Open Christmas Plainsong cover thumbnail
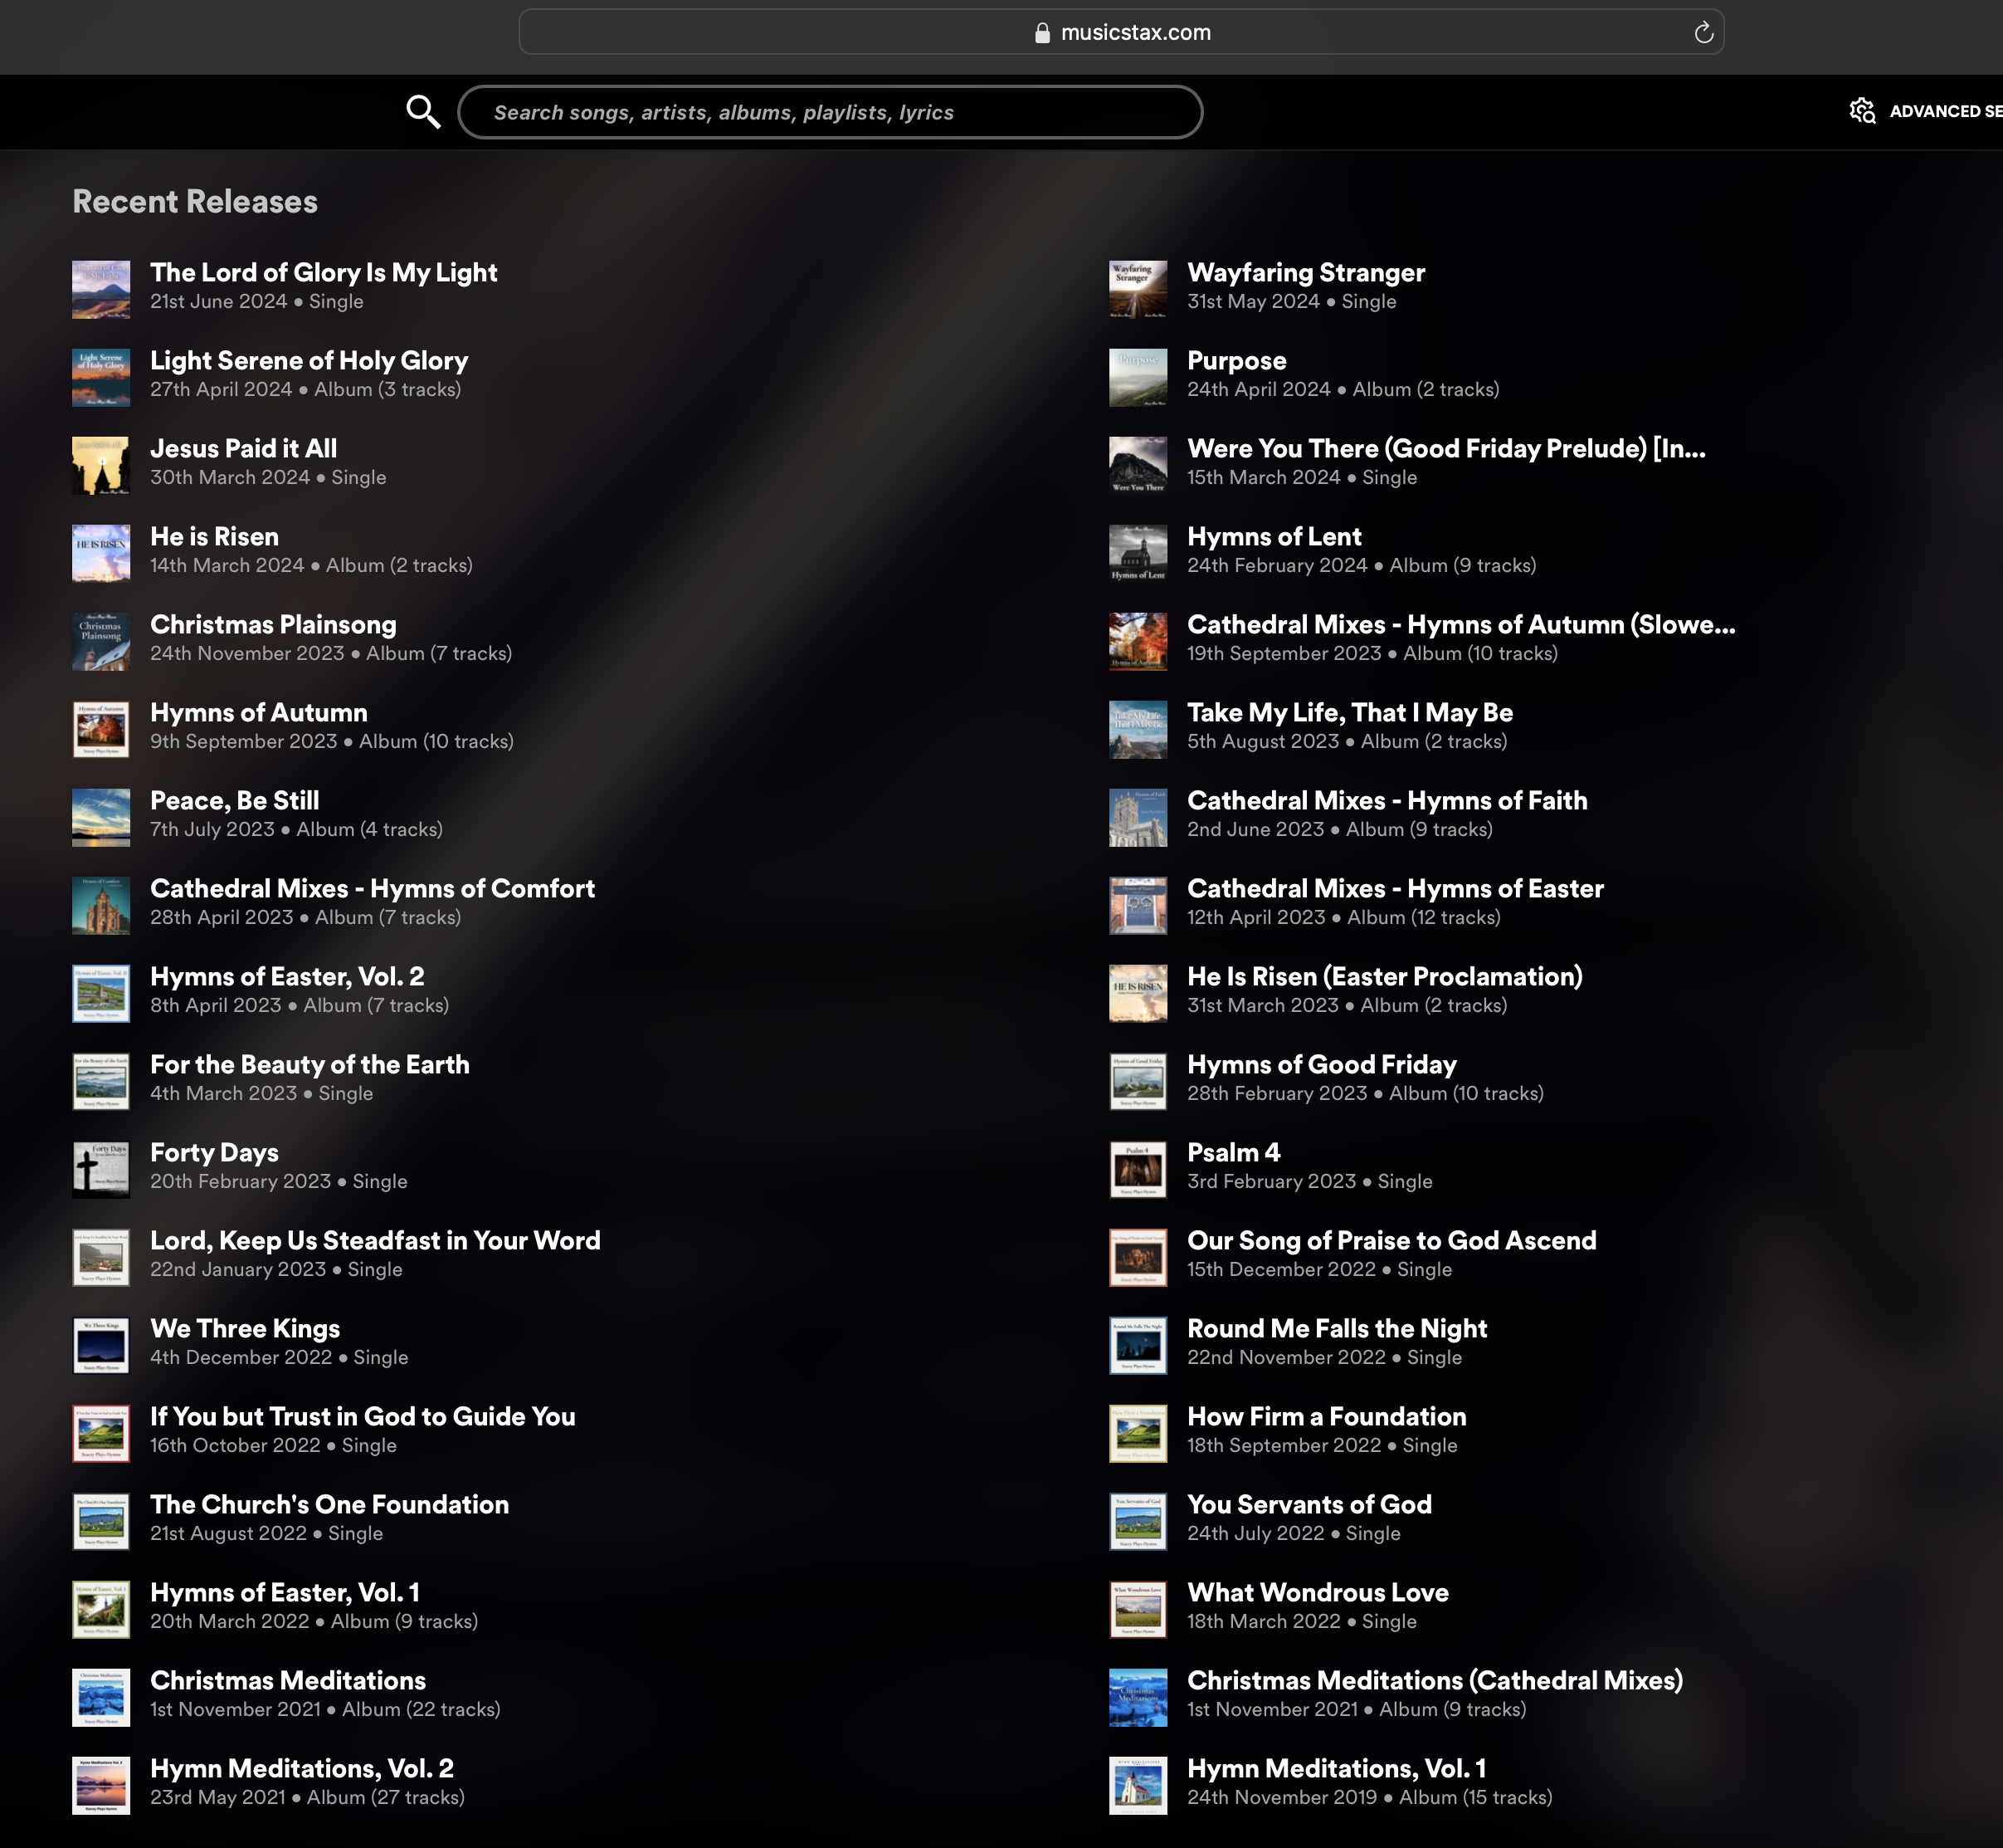Screen dimensions: 2003x1848 pos(101,641)
